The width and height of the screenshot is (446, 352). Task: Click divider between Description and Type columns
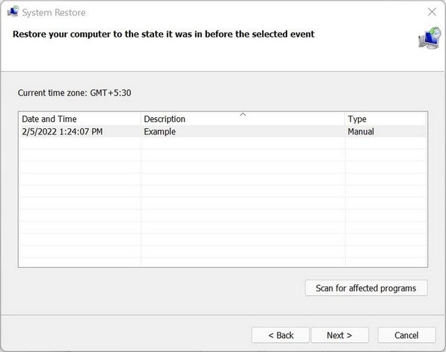pos(345,119)
